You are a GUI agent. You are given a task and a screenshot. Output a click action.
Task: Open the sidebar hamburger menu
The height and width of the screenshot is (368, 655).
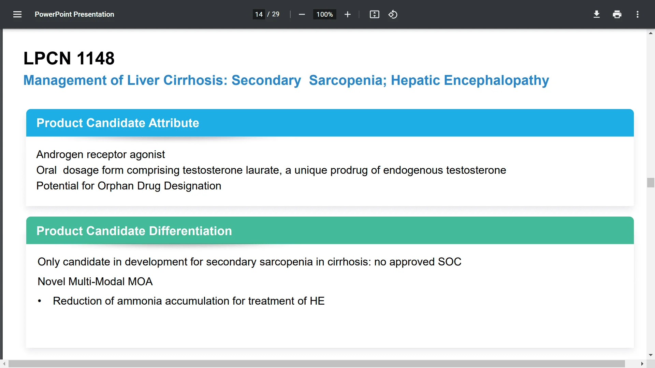point(17,14)
